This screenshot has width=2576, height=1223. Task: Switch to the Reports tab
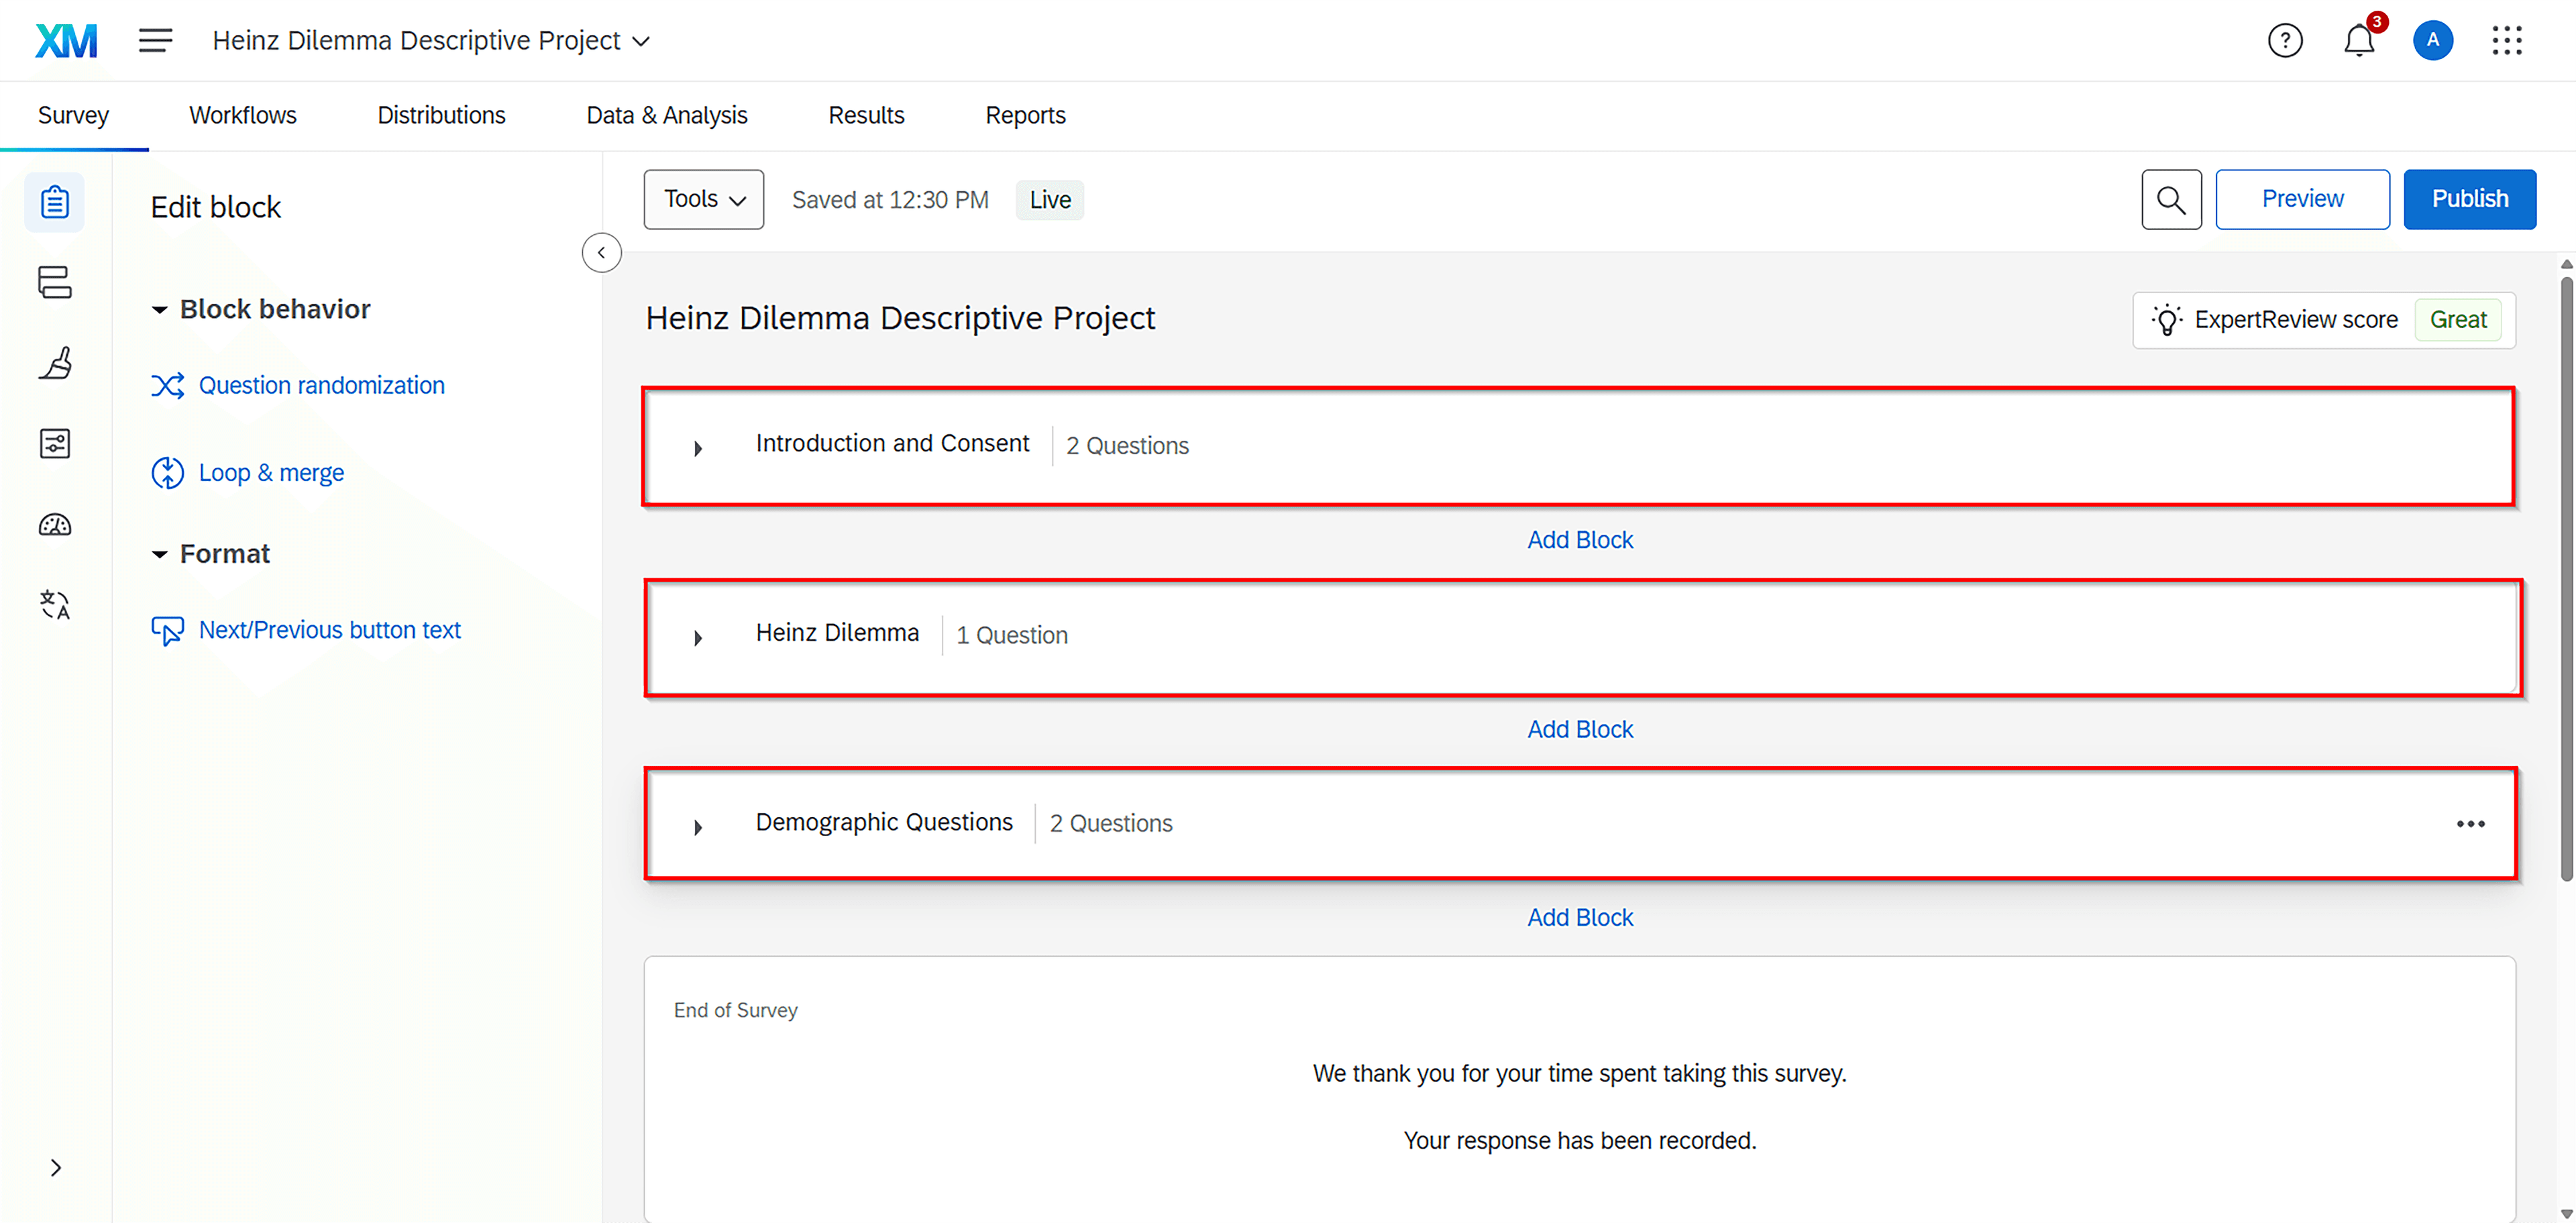(1025, 115)
